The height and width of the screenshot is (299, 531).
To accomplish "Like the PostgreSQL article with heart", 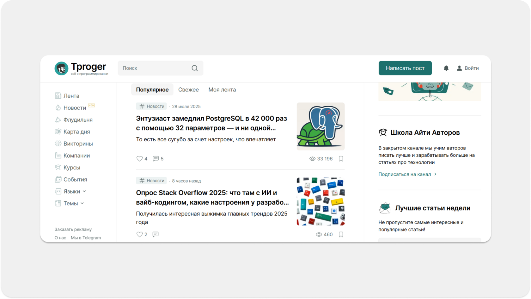I will click(139, 159).
